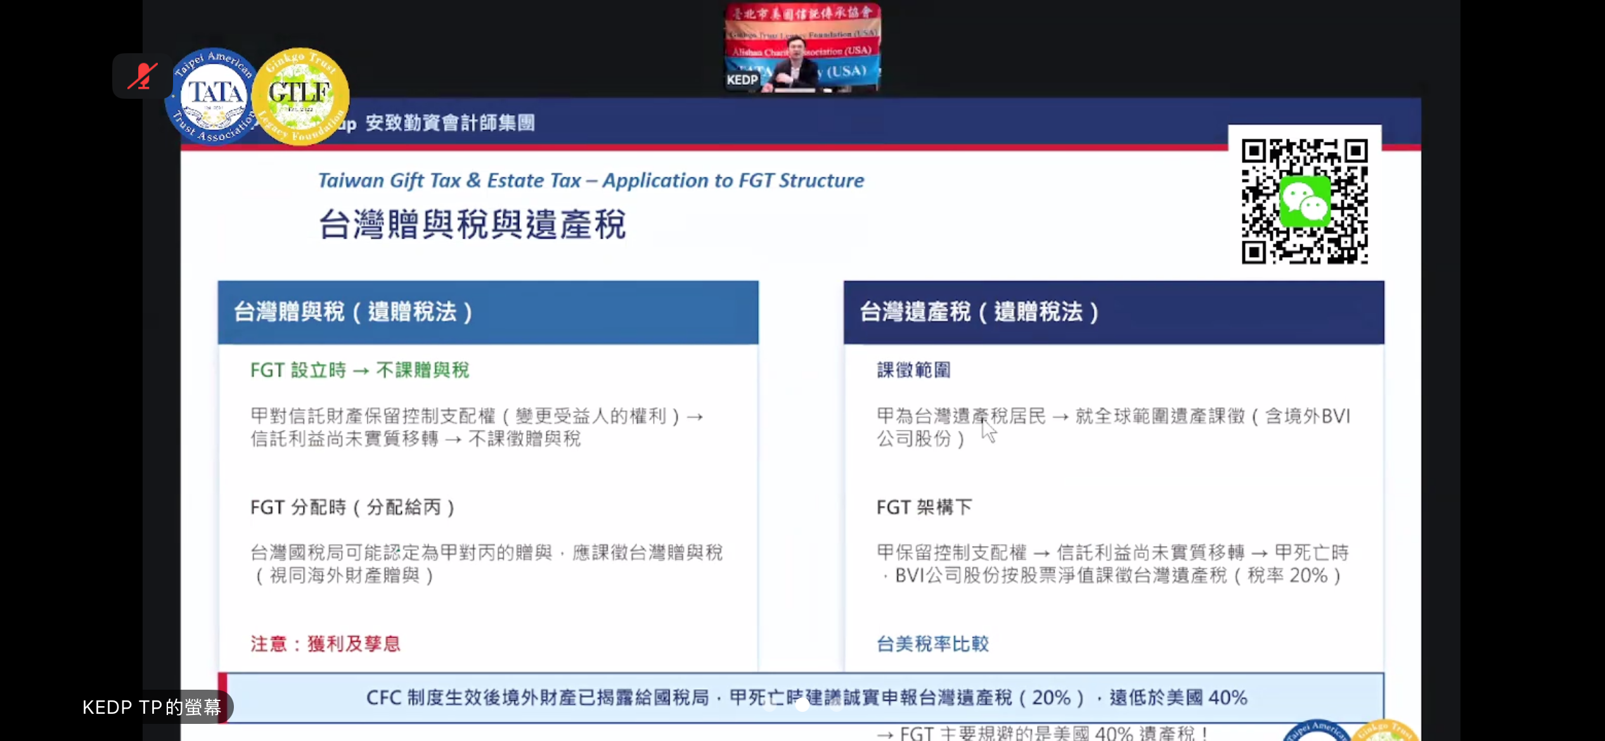The width and height of the screenshot is (1605, 741).
Task: Click the round TATA association logo
Action: click(213, 96)
